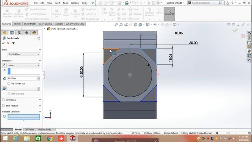252x142 pixels.
Task: Expand the Direction 2 section chevron
Action: click(40, 100)
